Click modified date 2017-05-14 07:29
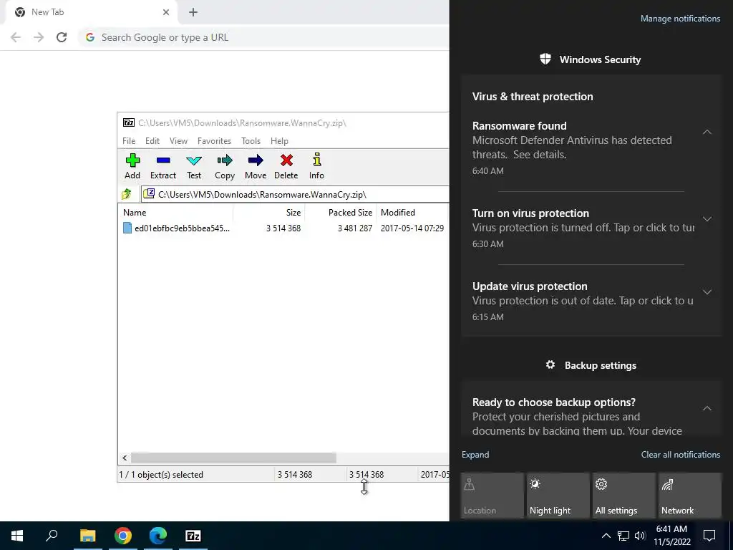 pos(412,228)
